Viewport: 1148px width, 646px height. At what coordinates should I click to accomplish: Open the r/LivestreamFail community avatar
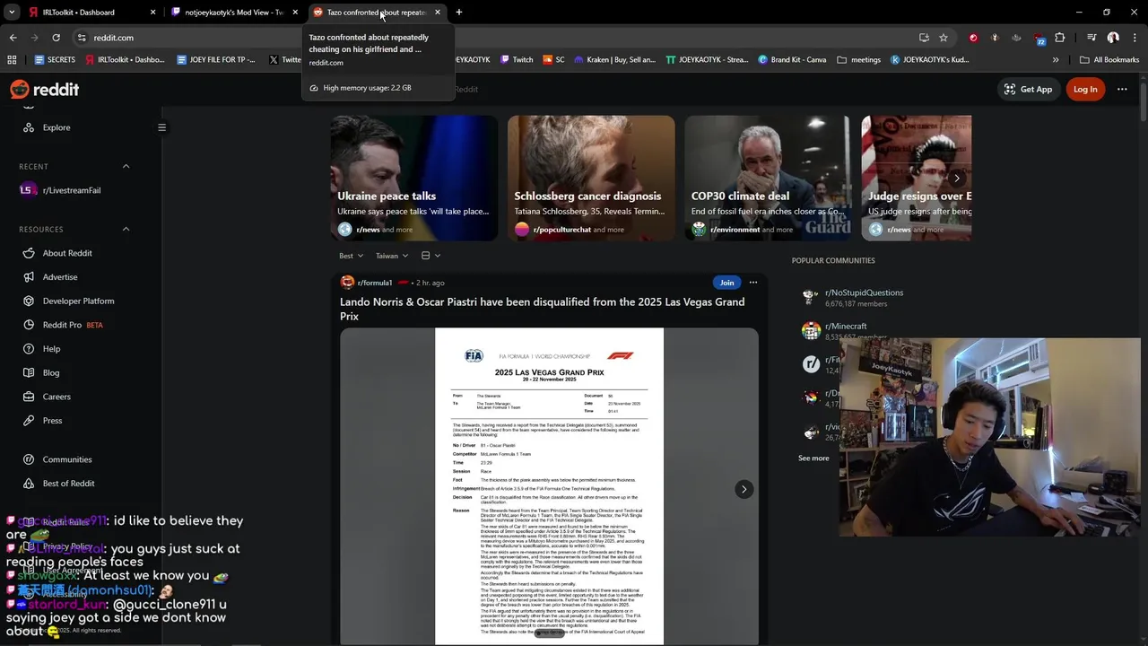[x=28, y=190]
